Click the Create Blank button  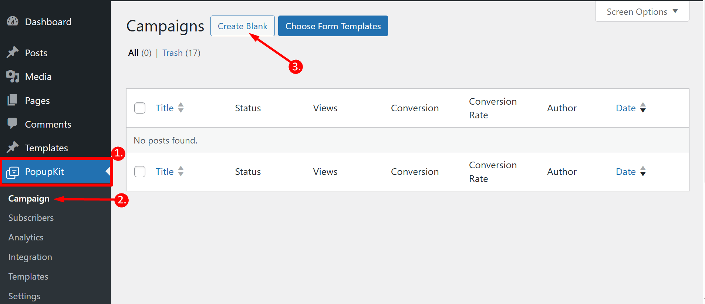(x=242, y=26)
